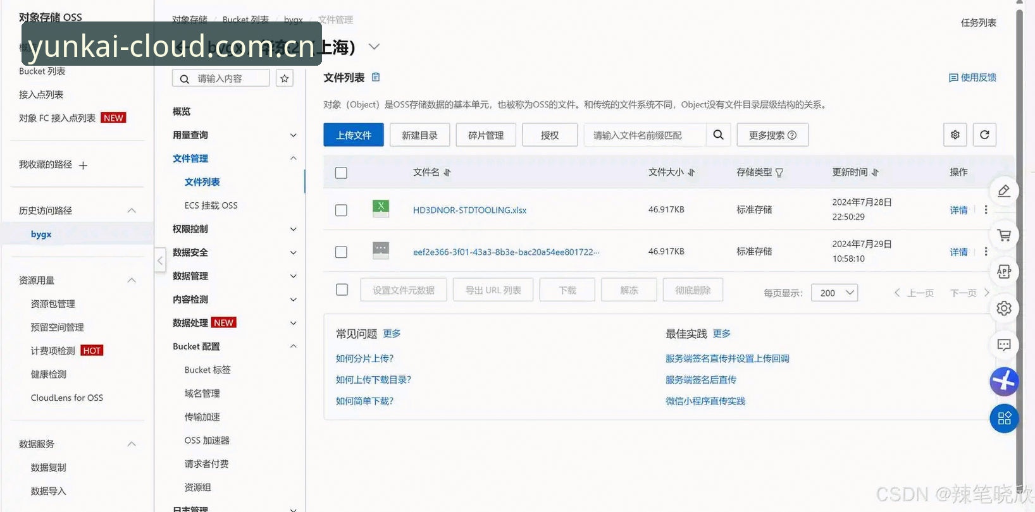Check the eef2e366 file row checkbox
Viewport: 1035px width, 512px height.
click(x=342, y=252)
